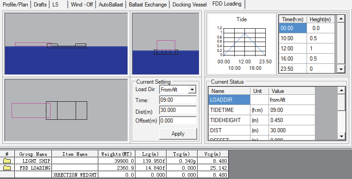
Task: Click the Offset(m) input field
Action: (178, 121)
